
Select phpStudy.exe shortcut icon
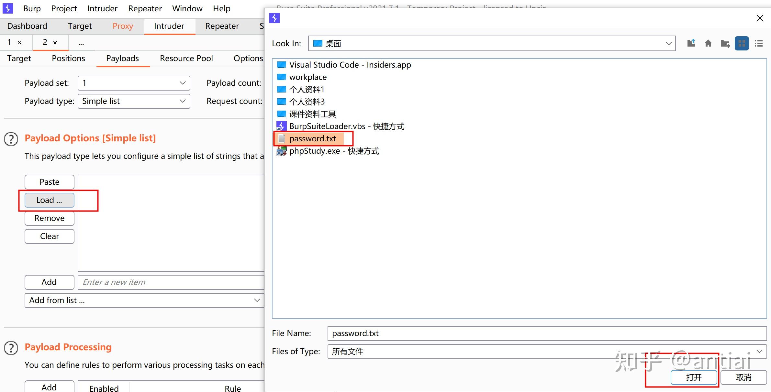click(x=281, y=151)
